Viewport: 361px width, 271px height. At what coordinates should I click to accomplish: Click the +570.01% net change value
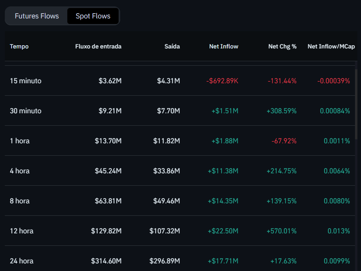[x=281, y=231]
